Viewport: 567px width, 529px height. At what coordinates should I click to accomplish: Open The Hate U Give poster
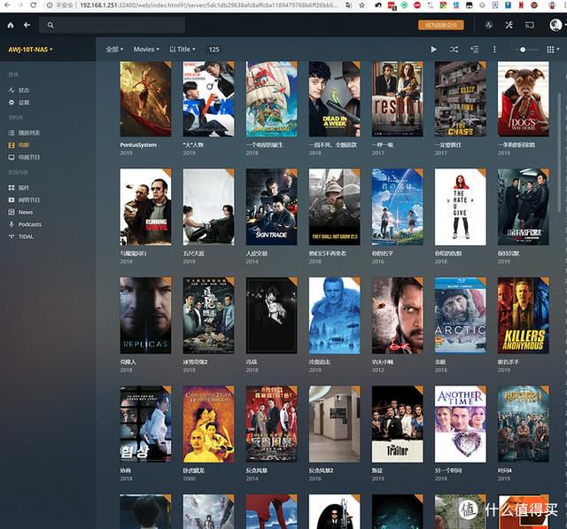[x=461, y=206]
